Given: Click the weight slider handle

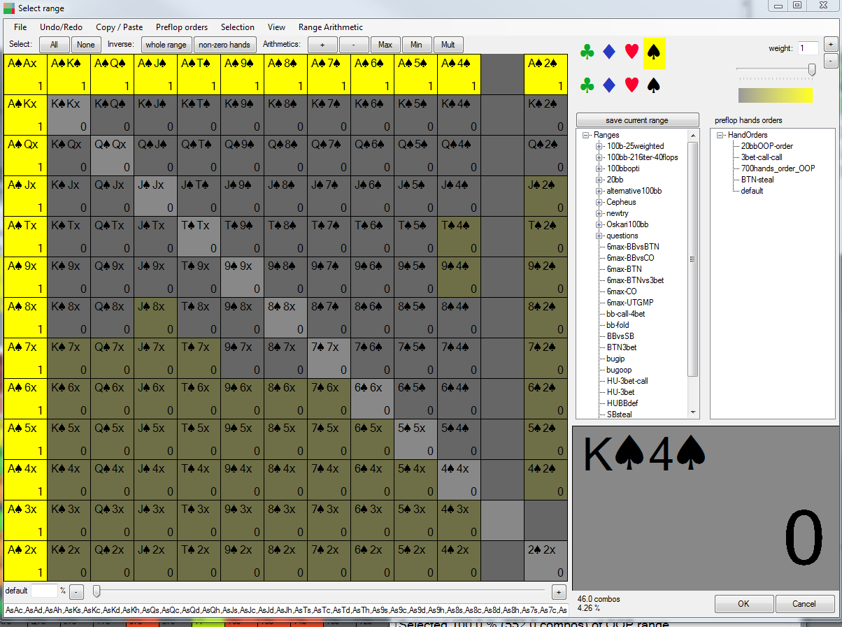Looking at the screenshot, I should [x=812, y=69].
